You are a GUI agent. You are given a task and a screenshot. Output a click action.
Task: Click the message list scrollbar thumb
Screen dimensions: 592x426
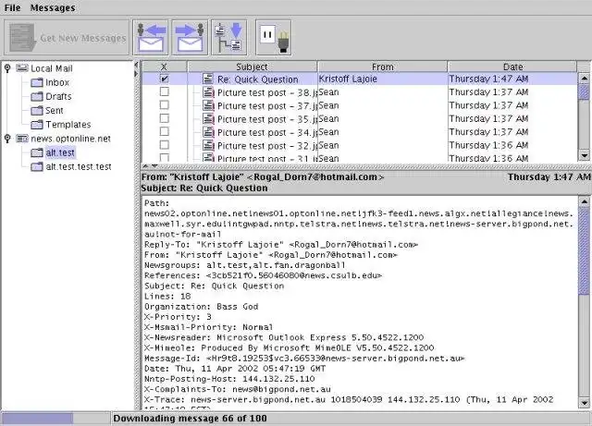coord(584,91)
